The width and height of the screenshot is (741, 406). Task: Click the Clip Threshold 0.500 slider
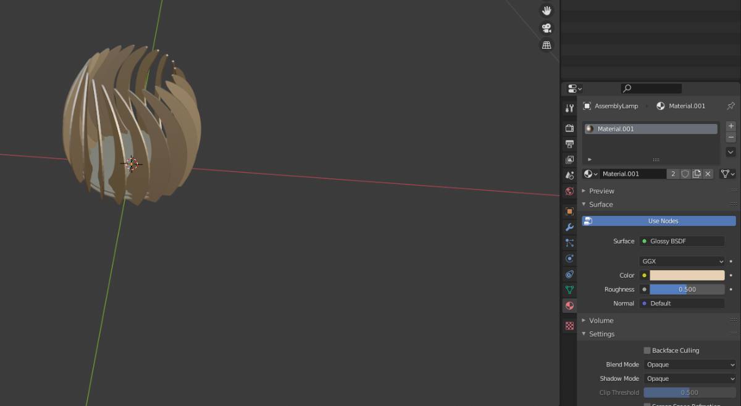690,392
